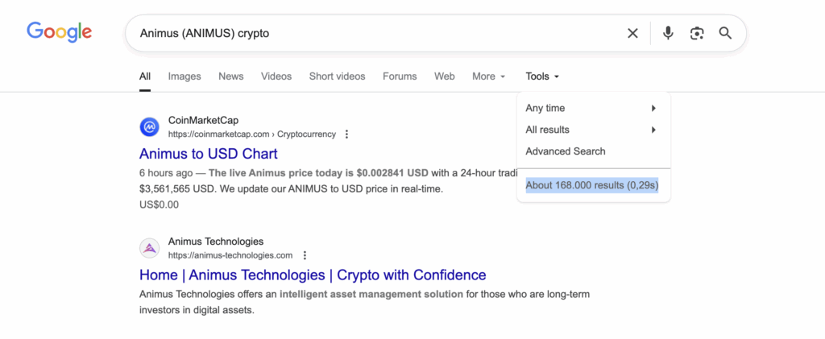Screen dimensions: 825x339
Task: Open the Animus to USD Chart link
Action: (x=208, y=154)
